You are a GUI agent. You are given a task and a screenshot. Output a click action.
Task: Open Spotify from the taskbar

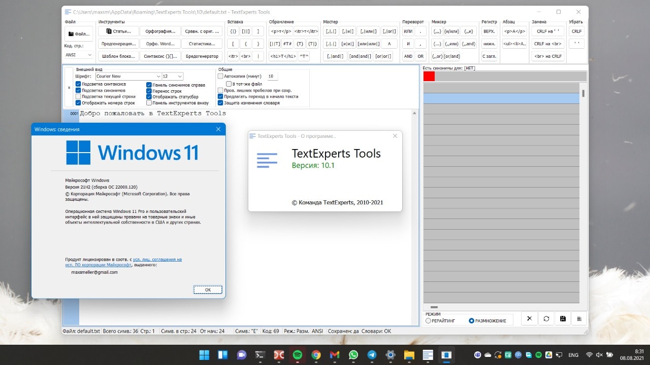[x=297, y=355]
